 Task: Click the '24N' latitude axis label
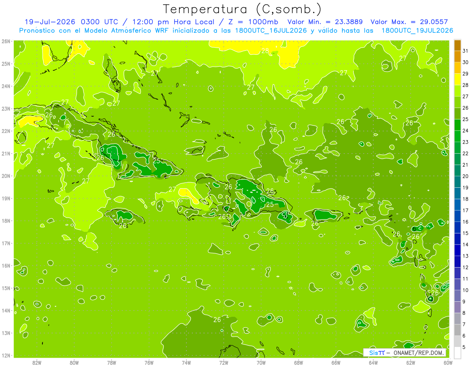[6, 86]
